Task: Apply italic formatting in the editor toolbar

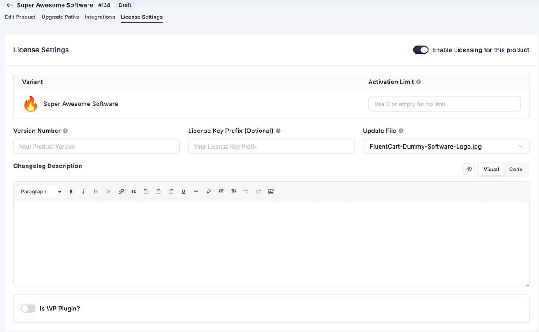Action: tap(84, 191)
